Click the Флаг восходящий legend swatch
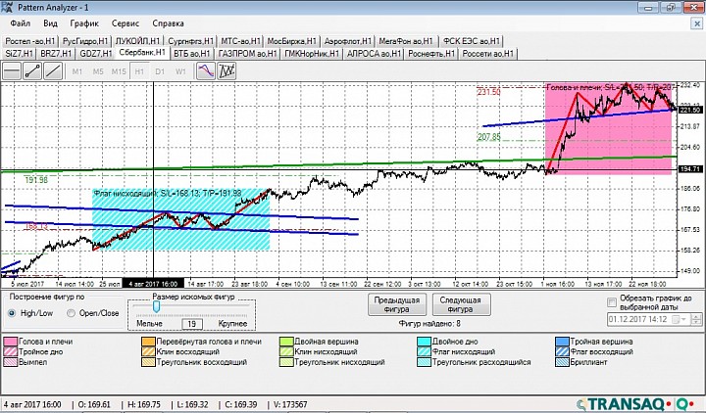Viewport: 706px width, 413px height. click(x=563, y=352)
